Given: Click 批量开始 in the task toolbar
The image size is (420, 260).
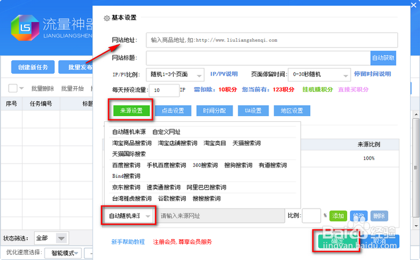Looking at the screenshot, I should [72, 88].
